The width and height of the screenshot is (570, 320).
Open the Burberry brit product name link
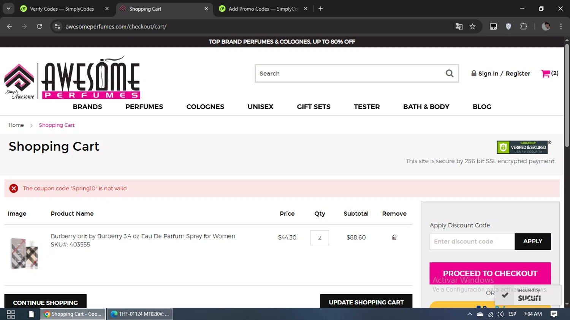(x=143, y=236)
